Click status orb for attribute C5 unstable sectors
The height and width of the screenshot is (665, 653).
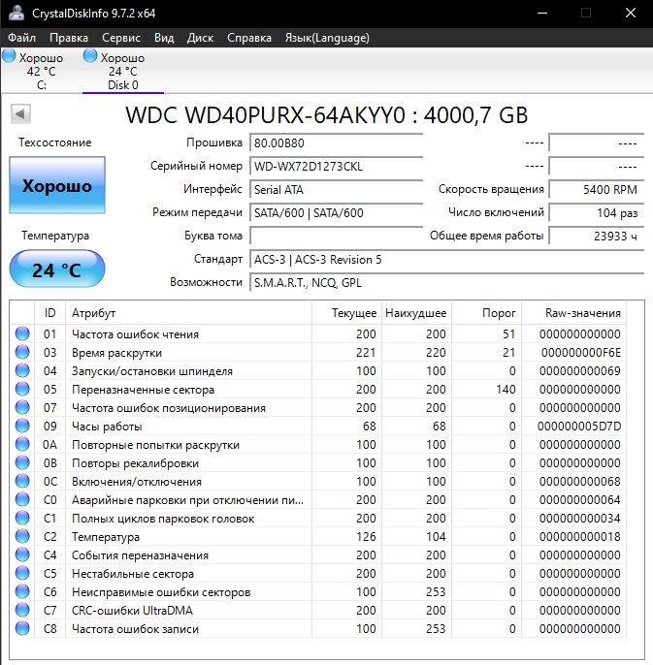22,574
